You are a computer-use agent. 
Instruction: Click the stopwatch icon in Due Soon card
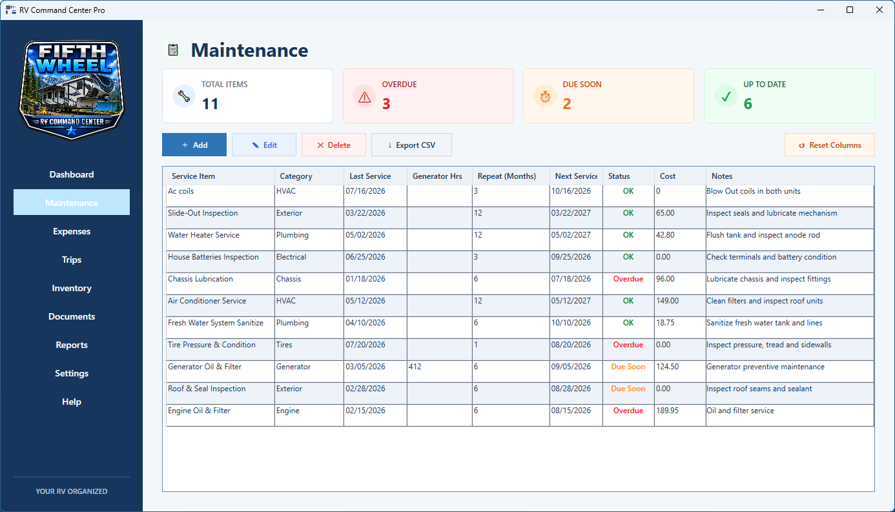pyautogui.click(x=546, y=96)
